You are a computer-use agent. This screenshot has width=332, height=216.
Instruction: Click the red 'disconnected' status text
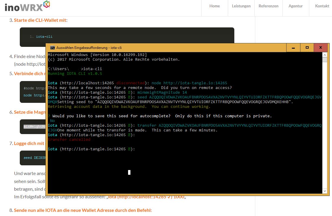pyautogui.click(x=130, y=83)
